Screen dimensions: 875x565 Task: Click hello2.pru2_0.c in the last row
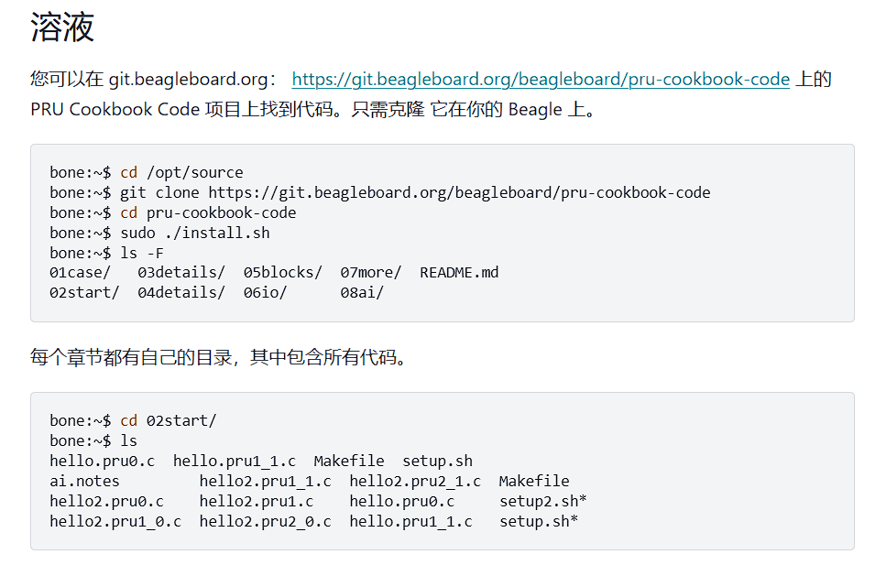(265, 521)
